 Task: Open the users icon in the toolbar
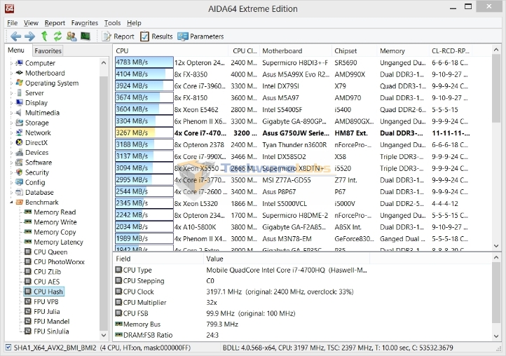coord(71,36)
